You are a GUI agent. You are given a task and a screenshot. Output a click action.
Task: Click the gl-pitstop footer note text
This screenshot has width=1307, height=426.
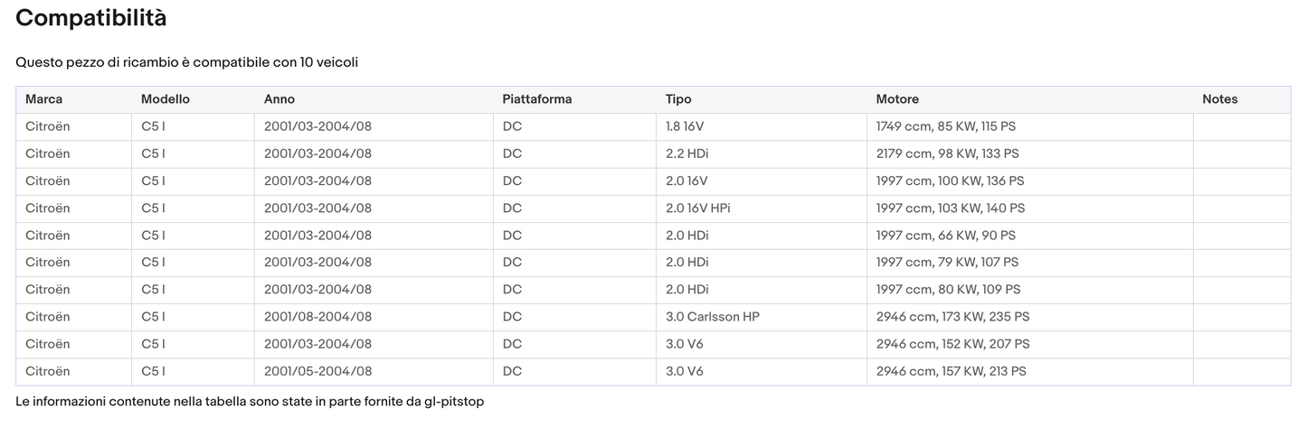[250, 401]
